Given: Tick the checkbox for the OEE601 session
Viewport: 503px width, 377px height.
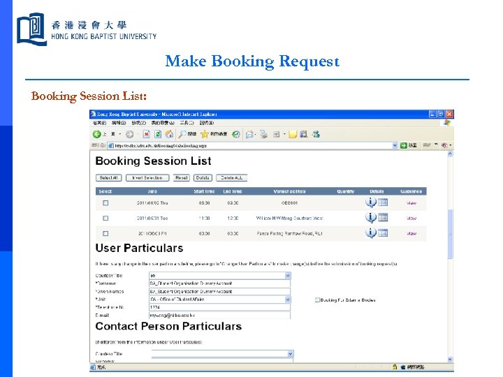Looking at the screenshot, I should coord(105,203).
